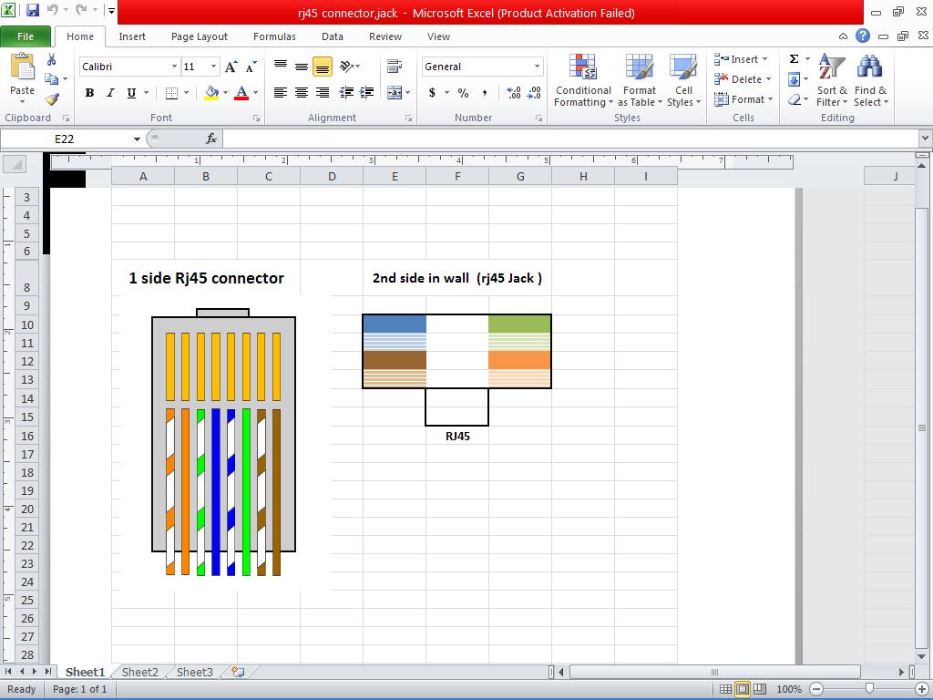Click Cell Styles button
933x700 pixels.
pyautogui.click(x=683, y=80)
